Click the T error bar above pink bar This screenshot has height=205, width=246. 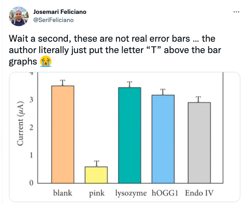tap(96, 163)
